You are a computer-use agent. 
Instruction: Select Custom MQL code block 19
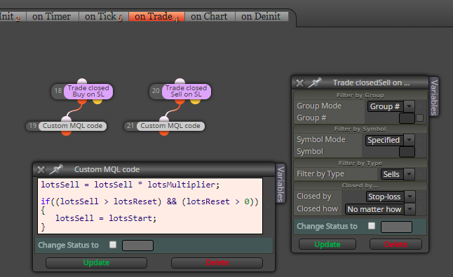72,126
